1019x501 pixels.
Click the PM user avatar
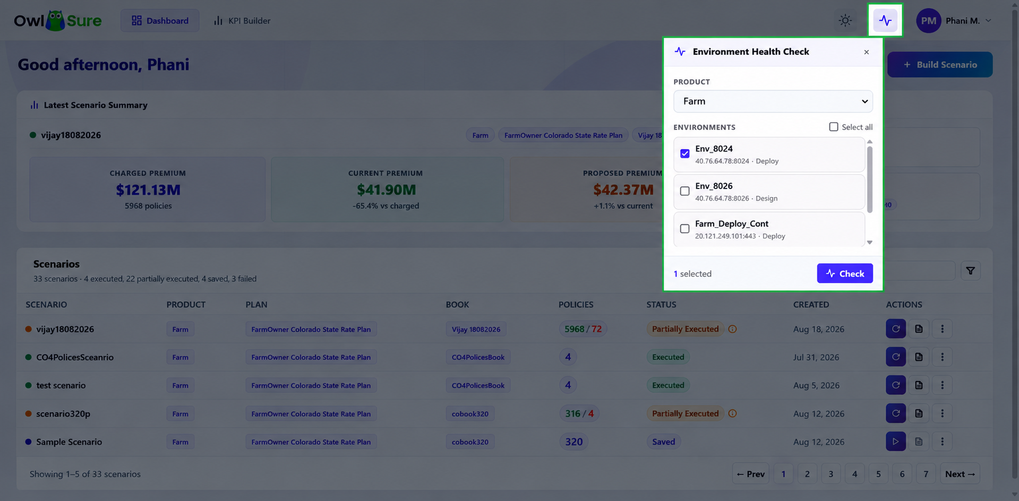928,21
